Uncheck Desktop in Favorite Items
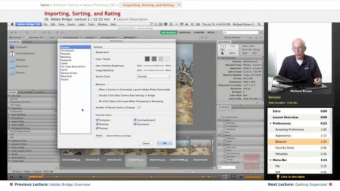Viewport: 340px width, 191px height. (x=97, y=124)
